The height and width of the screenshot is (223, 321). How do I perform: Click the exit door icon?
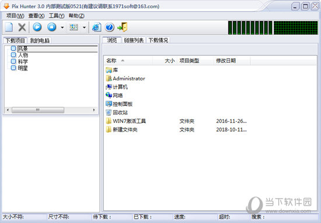point(123,27)
